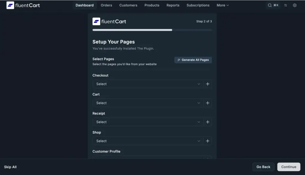
Task: Click the swap arrows icon in the header
Action: click(286, 5)
